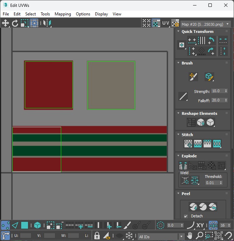Click Grow UV Selection icon

click(x=50, y=225)
